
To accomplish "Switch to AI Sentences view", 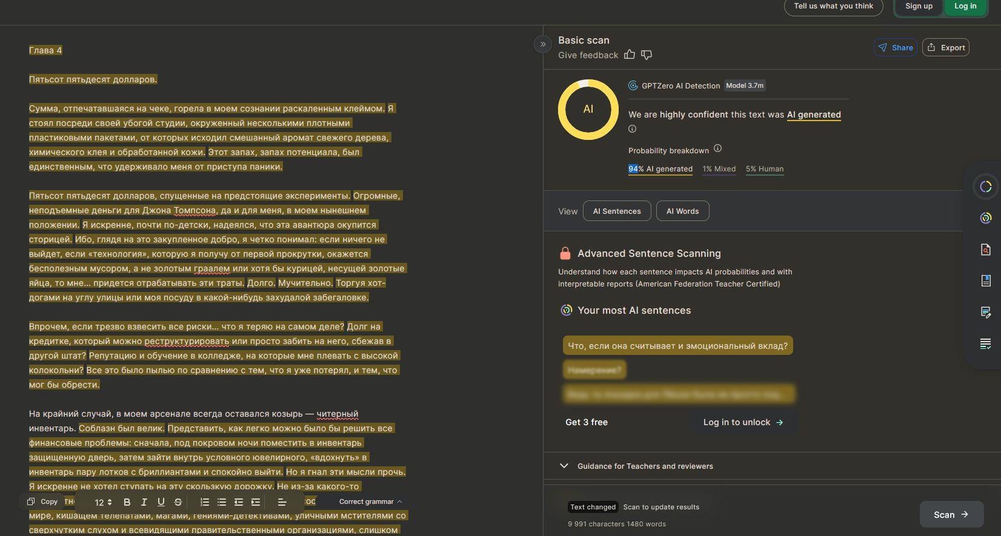I will pyautogui.click(x=616, y=211).
